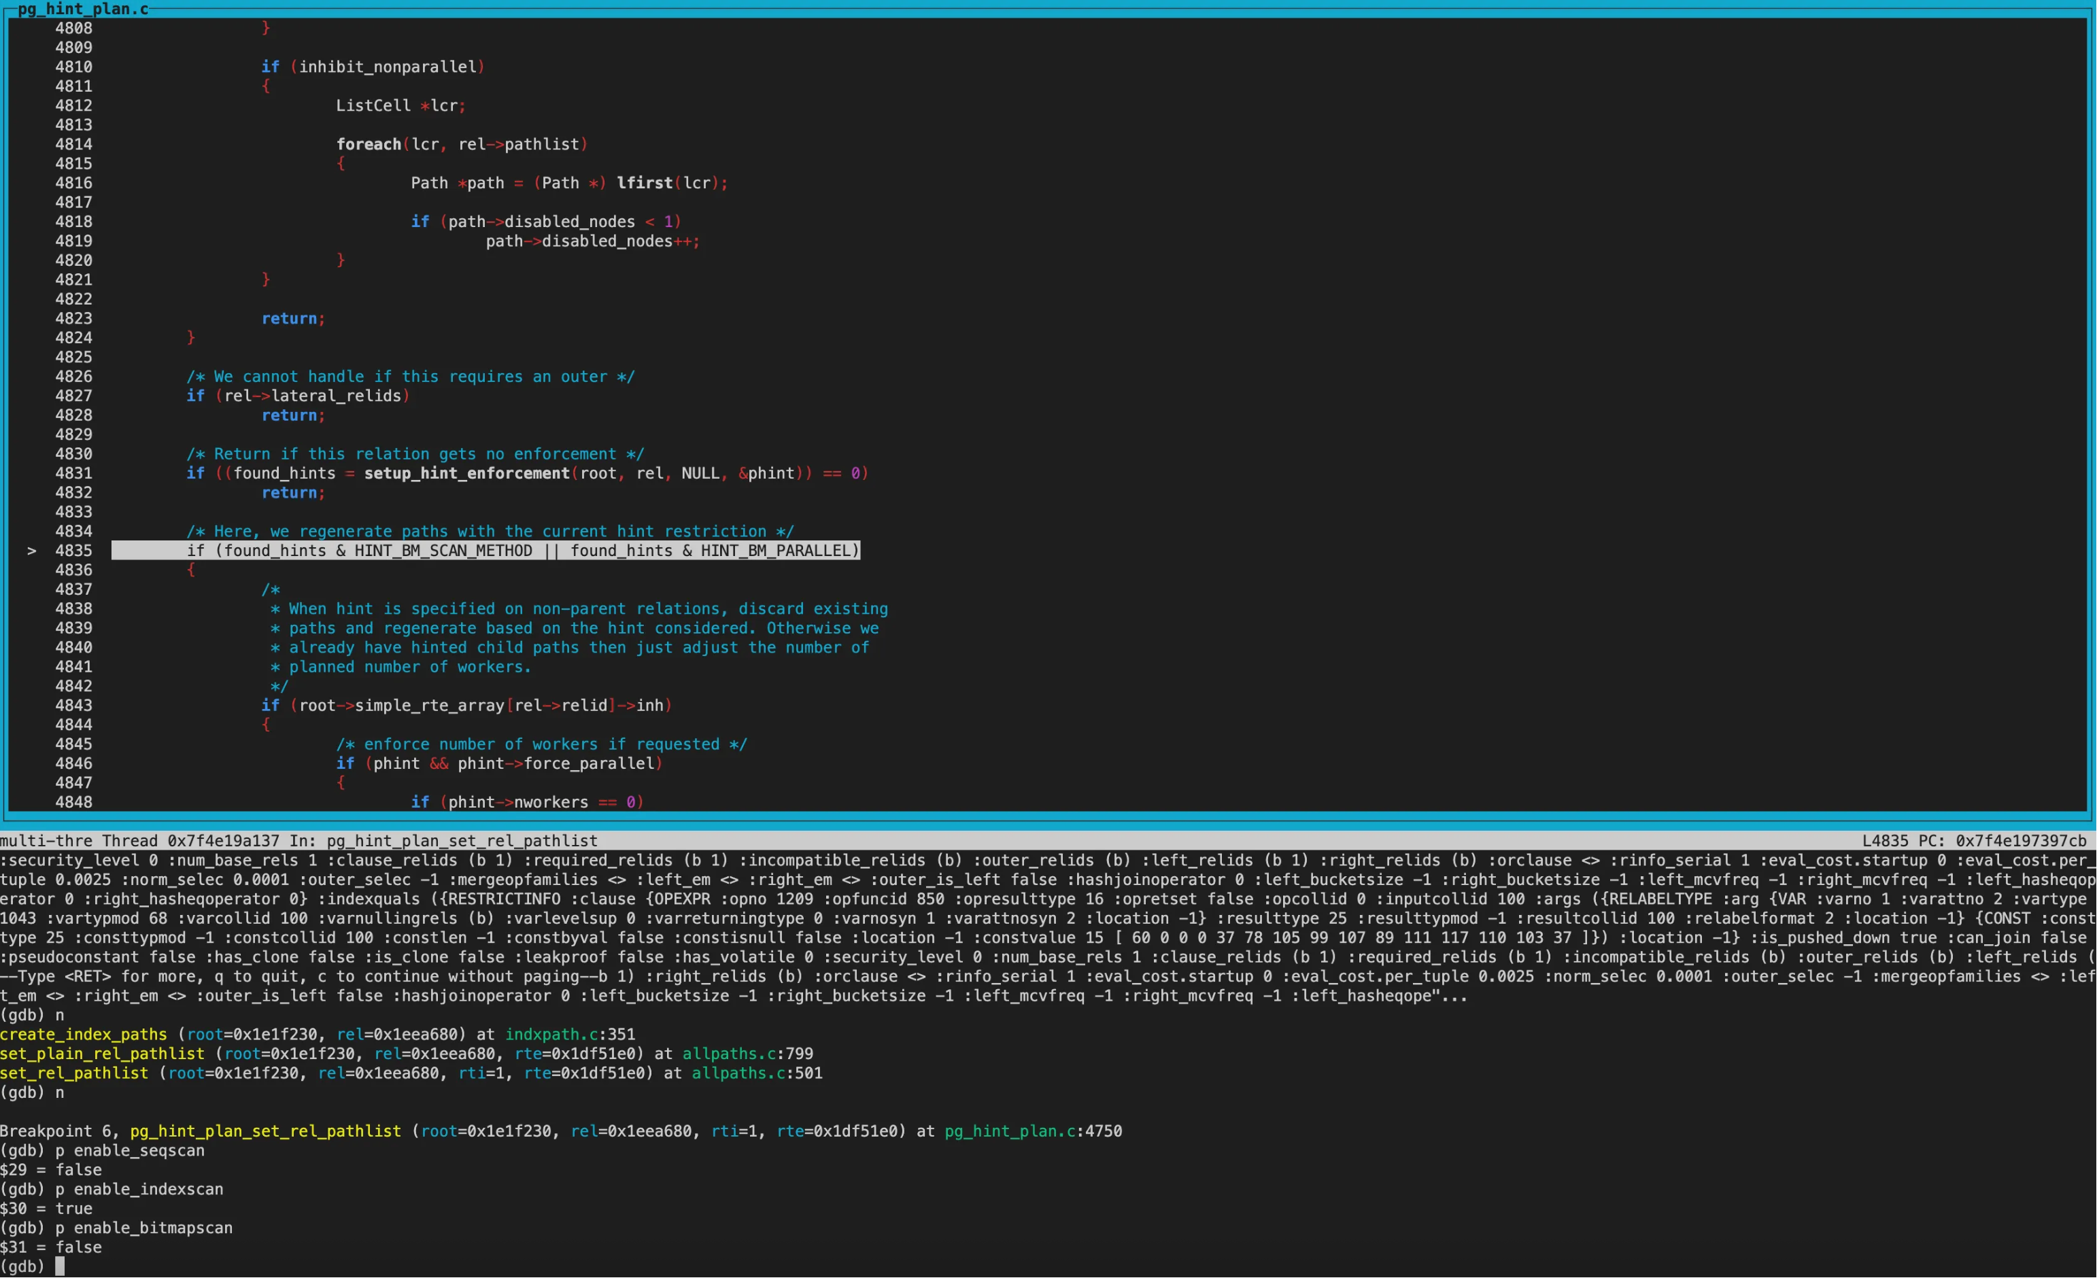Click set_rel_pathlist stack frame name

coord(74,1073)
